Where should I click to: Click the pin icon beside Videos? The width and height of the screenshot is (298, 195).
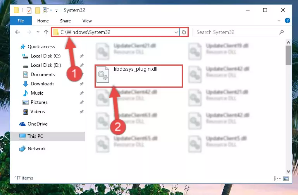(x=81, y=112)
